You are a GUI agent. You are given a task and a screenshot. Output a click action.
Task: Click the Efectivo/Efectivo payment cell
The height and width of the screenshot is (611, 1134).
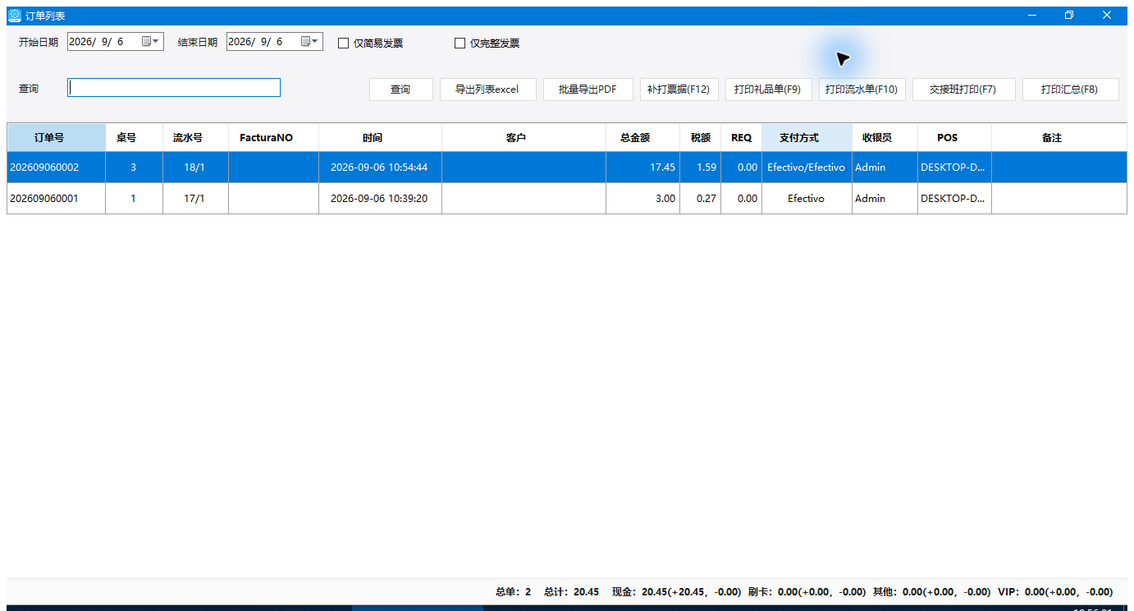807,168
